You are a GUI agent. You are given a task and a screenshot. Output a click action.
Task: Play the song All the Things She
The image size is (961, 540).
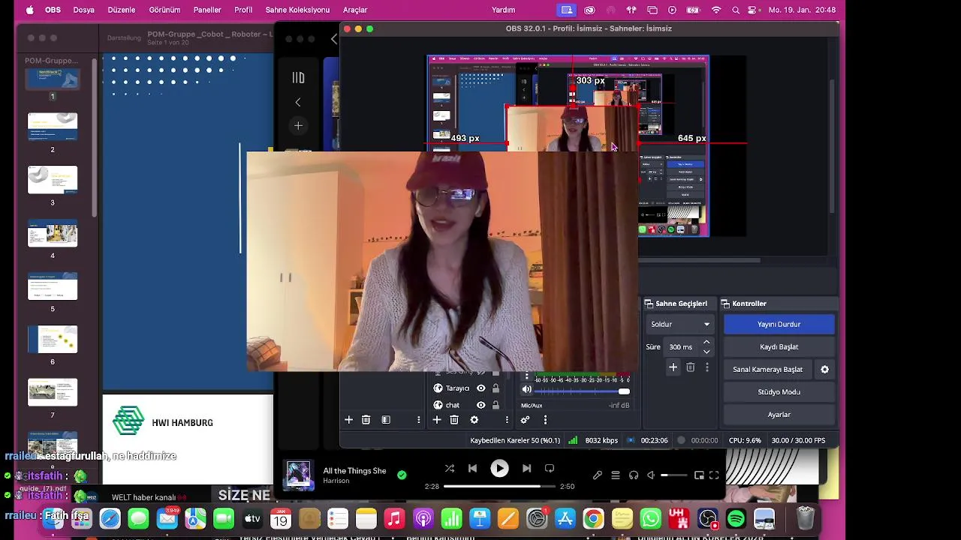pos(499,469)
